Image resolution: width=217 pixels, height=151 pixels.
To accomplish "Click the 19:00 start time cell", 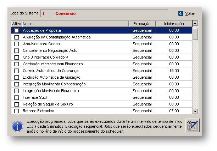I will pos(174,71).
